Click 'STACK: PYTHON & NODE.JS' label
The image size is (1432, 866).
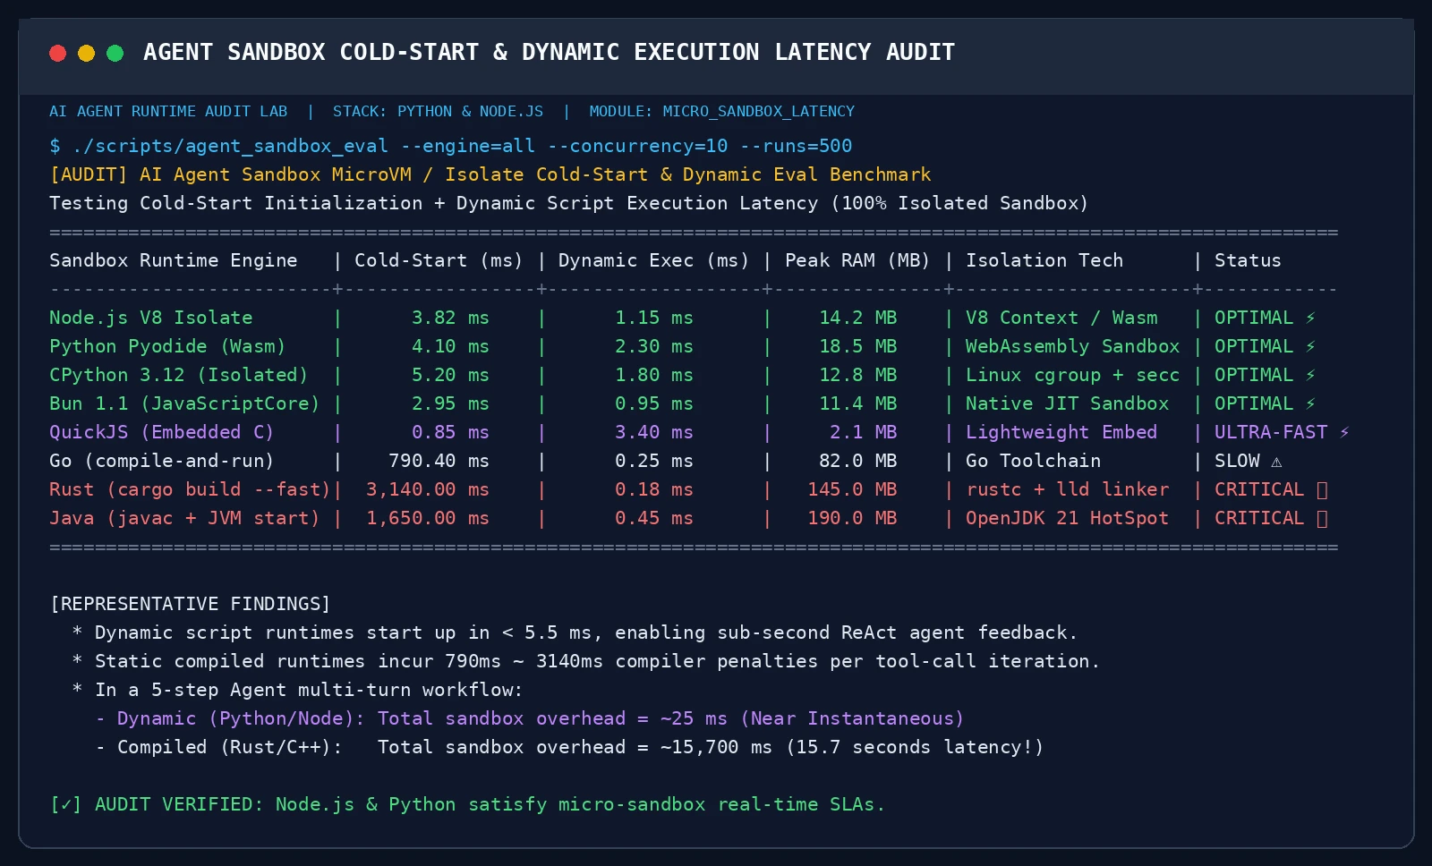[x=438, y=112]
